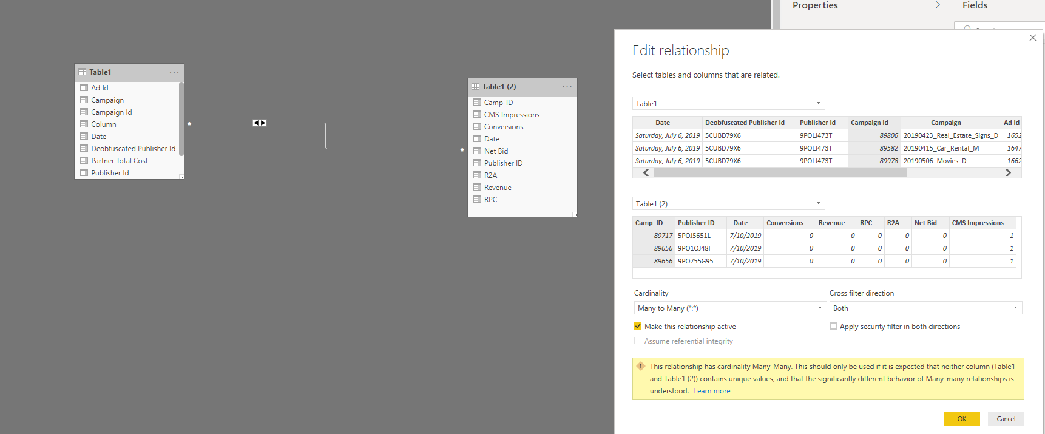Click the Publisher Id field in Table1 card
1045x434 pixels.
[110, 173]
